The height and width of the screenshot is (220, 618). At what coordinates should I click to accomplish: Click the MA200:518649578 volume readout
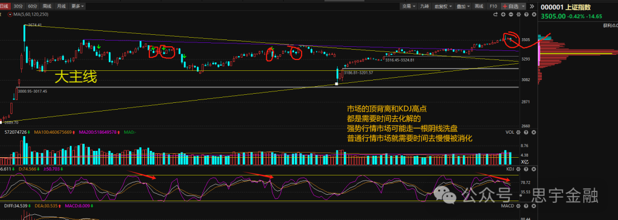point(98,132)
